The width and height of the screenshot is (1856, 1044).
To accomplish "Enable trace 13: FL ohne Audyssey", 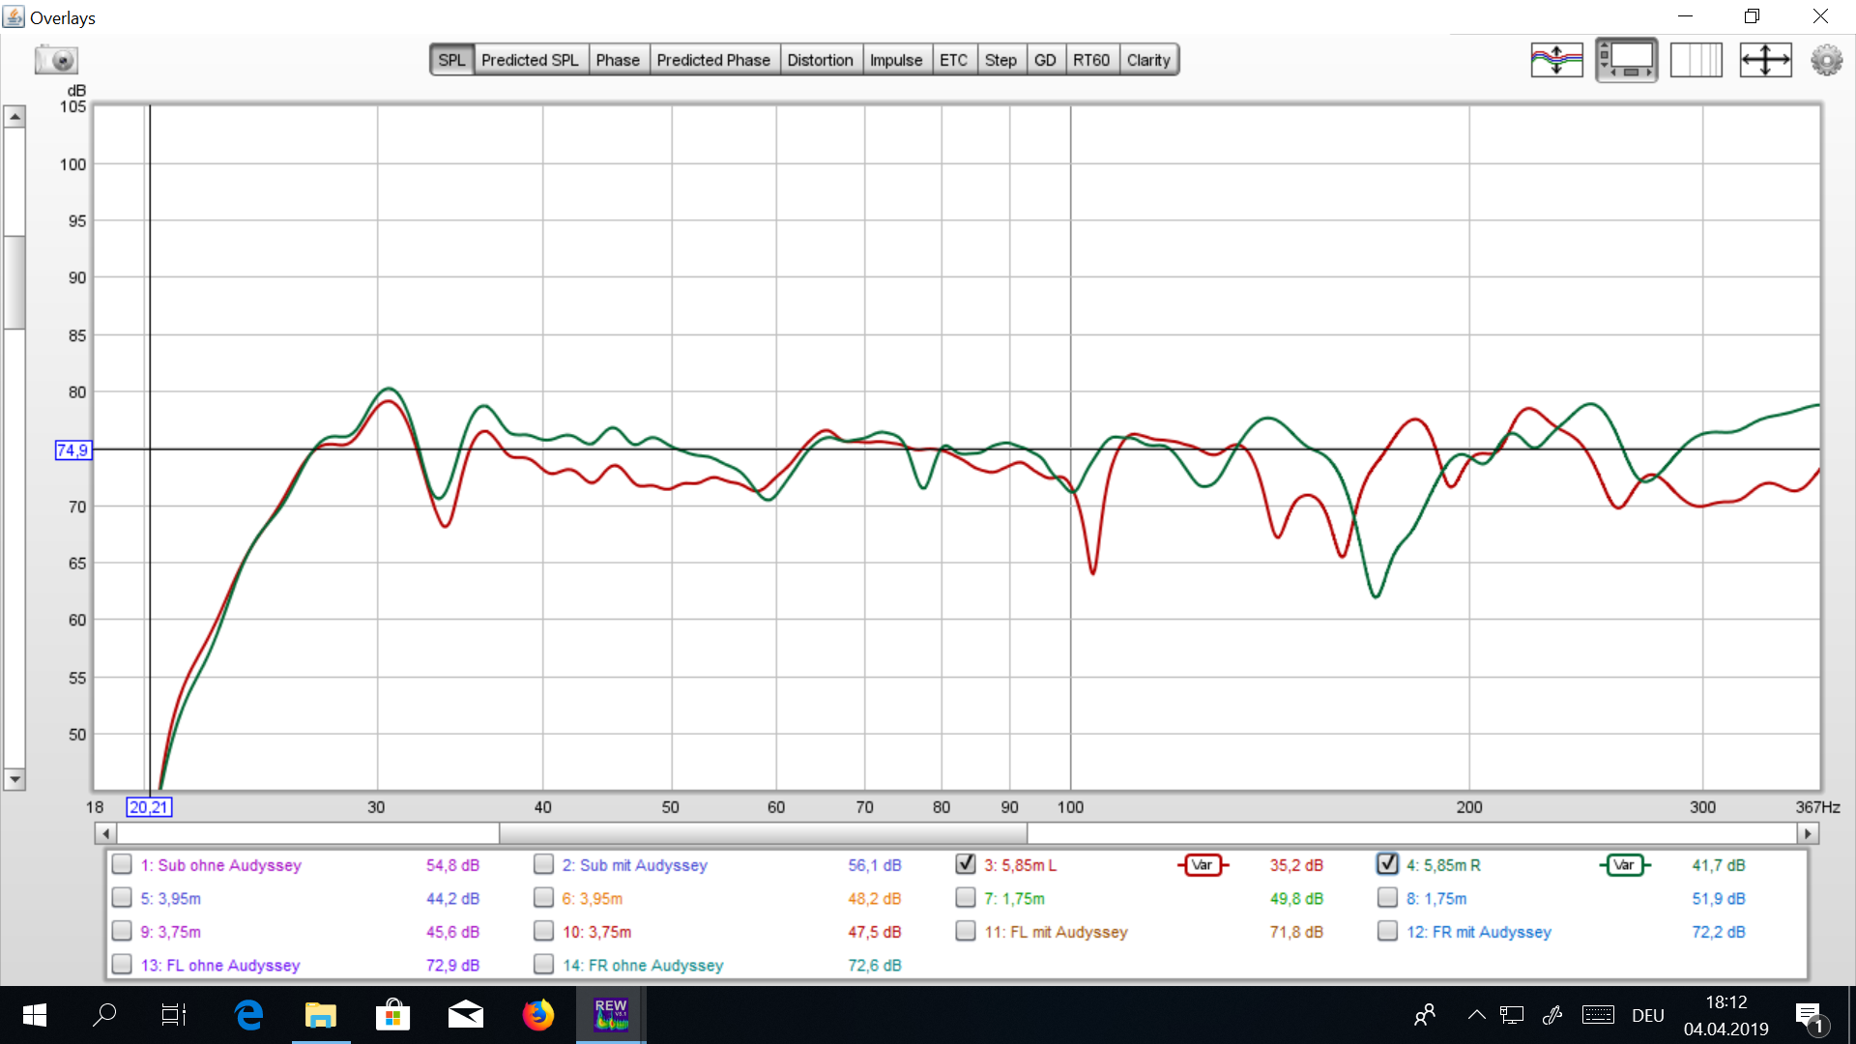I will click(122, 964).
